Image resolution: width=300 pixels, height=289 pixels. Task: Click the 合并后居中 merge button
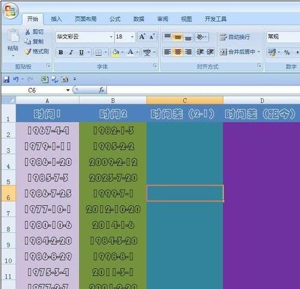[239, 52]
